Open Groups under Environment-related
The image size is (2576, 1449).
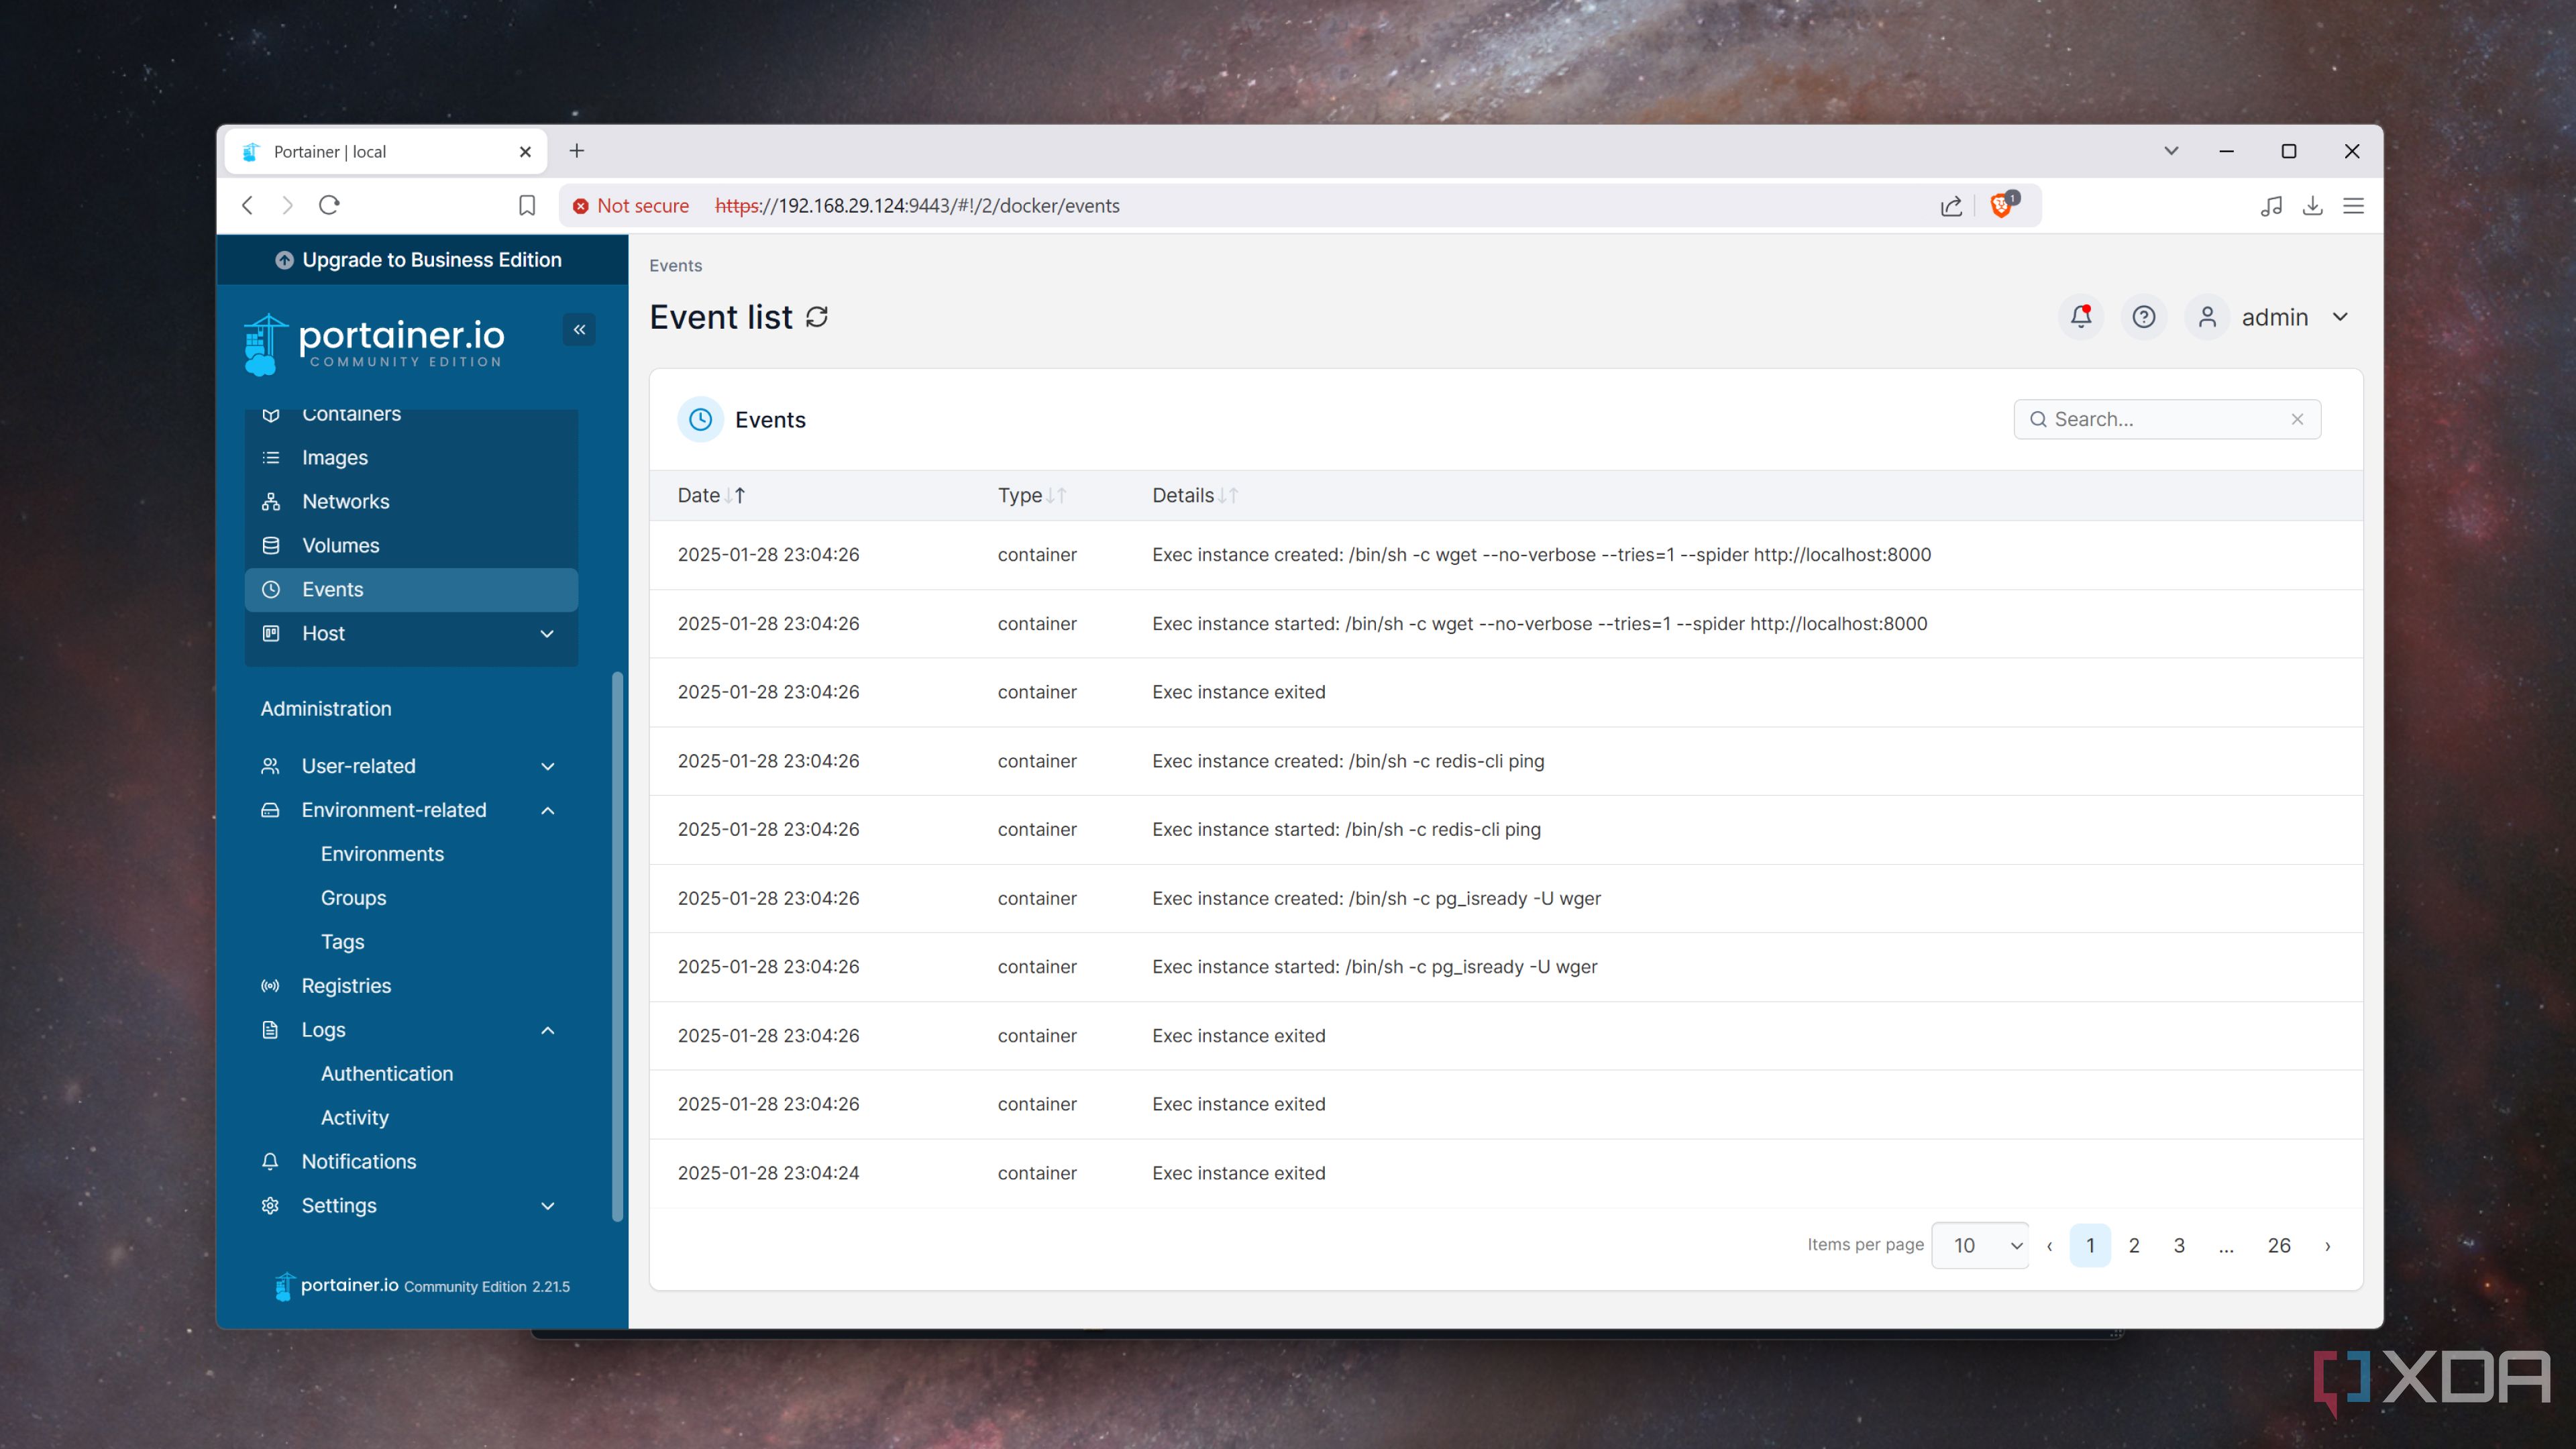click(x=353, y=898)
